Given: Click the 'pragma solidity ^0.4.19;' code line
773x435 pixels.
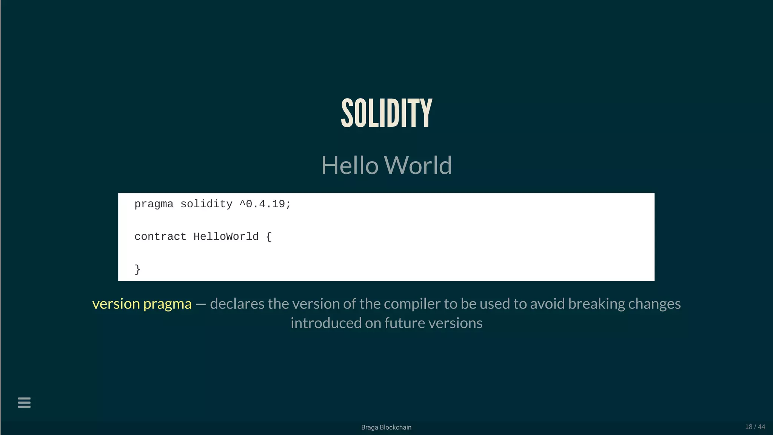Looking at the screenshot, I should tap(212, 204).
